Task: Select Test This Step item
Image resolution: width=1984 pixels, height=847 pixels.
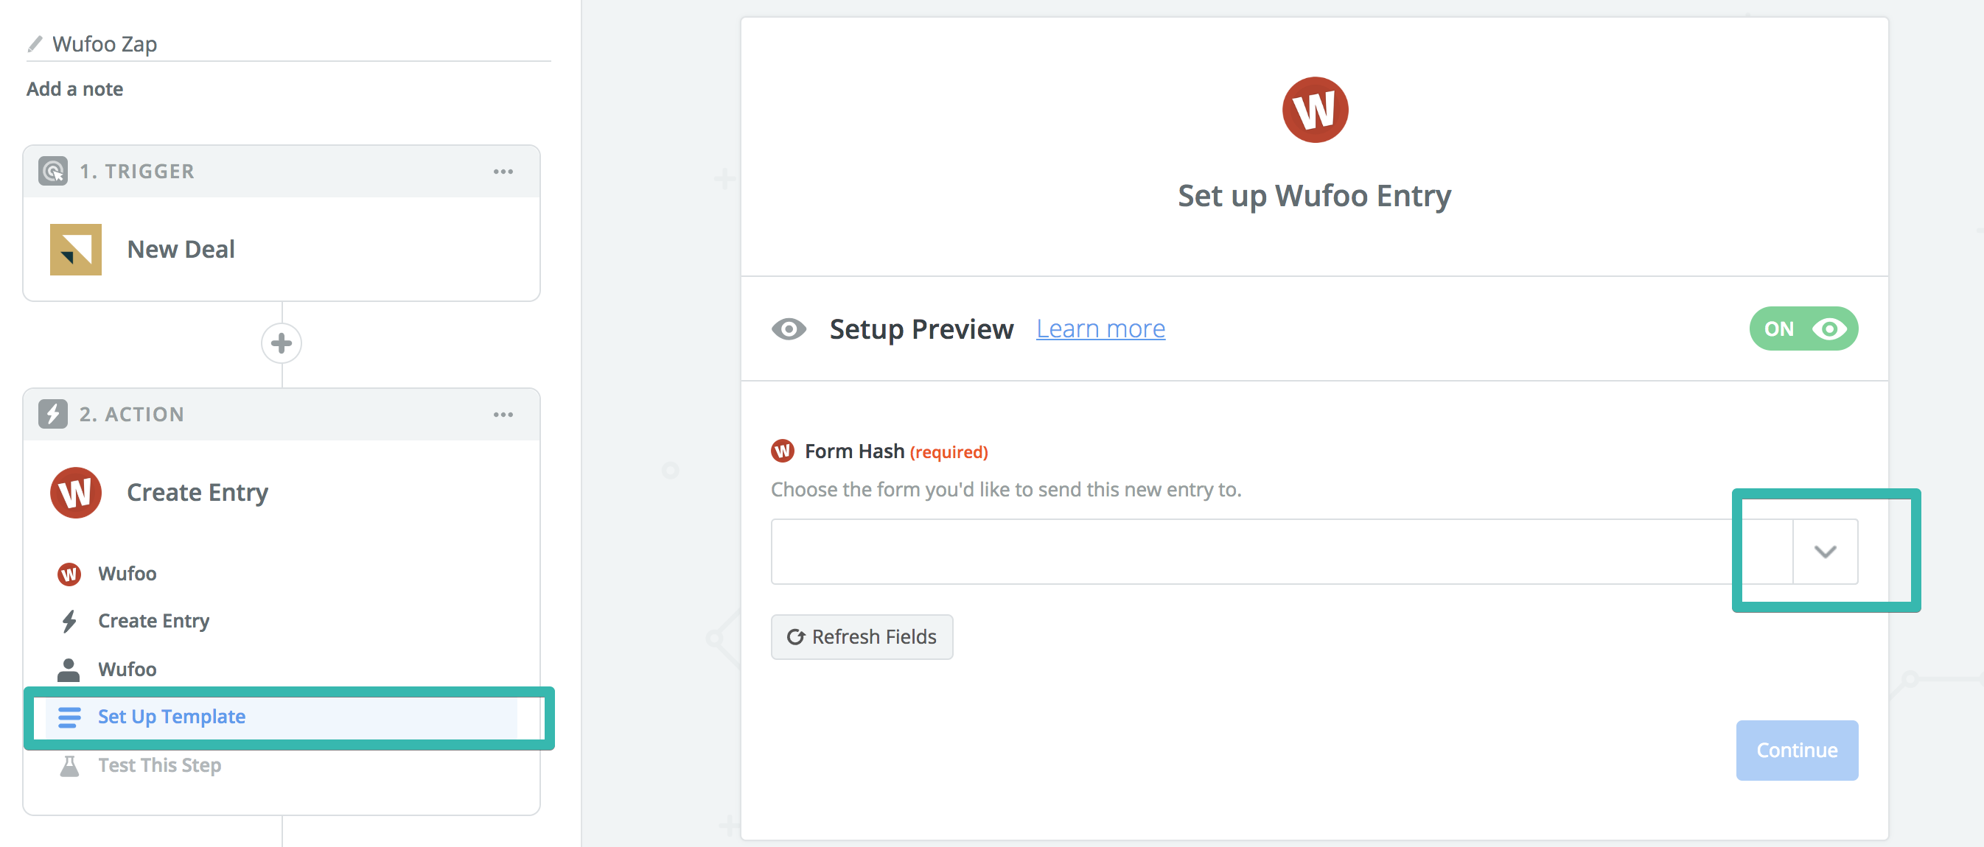Action: [x=158, y=765]
